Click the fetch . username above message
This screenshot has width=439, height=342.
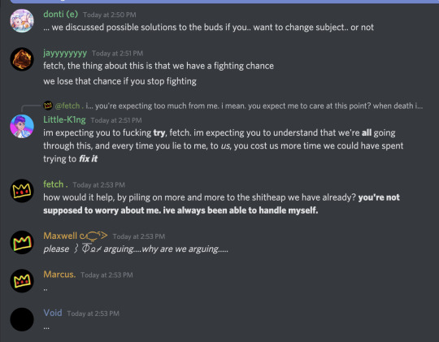[x=55, y=184]
